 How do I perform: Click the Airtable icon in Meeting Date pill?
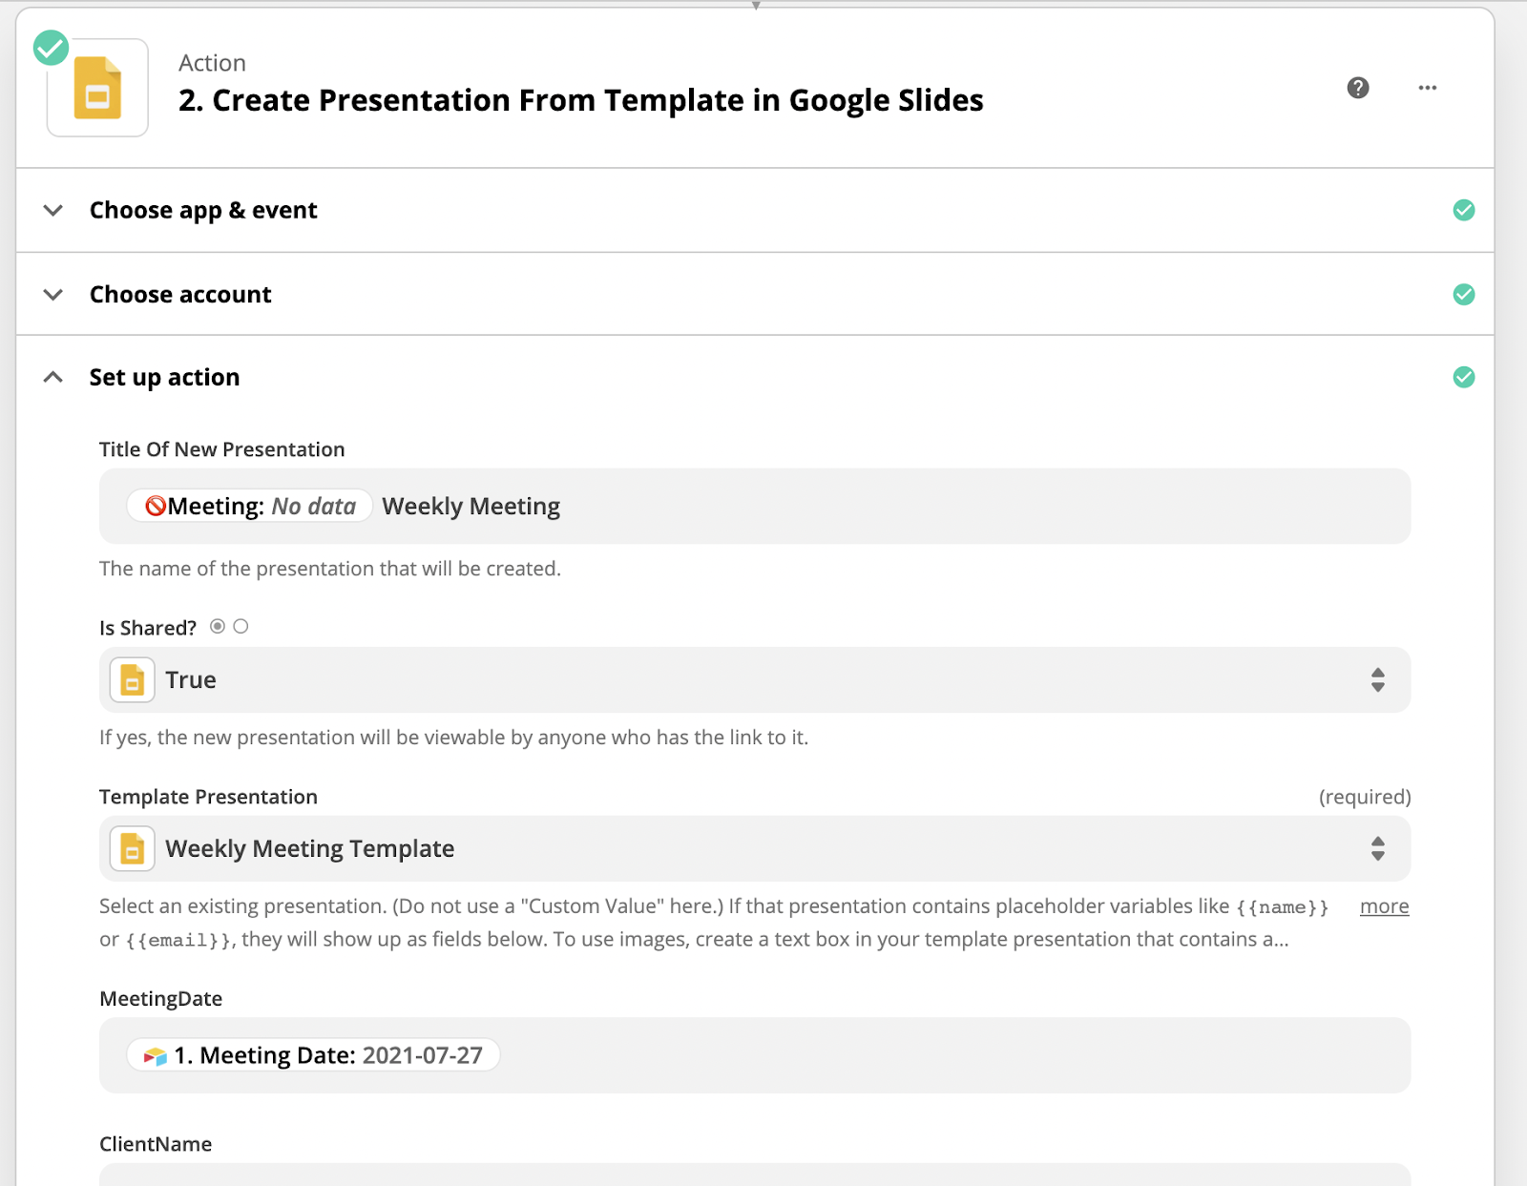coord(155,1056)
